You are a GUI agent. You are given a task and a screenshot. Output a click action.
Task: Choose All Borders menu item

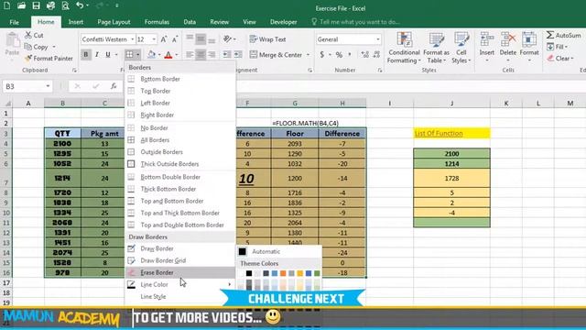(179, 140)
